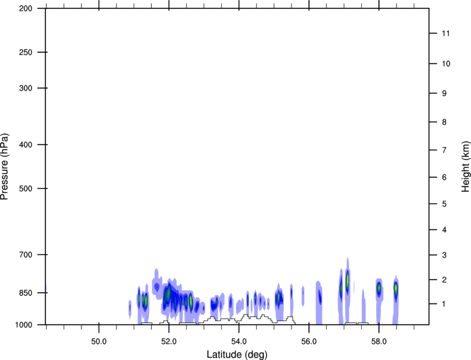Image resolution: width=471 pixels, height=360 pixels.
Task: Click the green contour core at latitude 58.0
Action: pos(379,287)
